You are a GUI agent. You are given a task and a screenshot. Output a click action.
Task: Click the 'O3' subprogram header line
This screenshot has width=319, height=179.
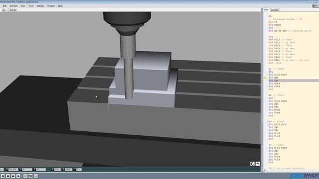pos(276,121)
